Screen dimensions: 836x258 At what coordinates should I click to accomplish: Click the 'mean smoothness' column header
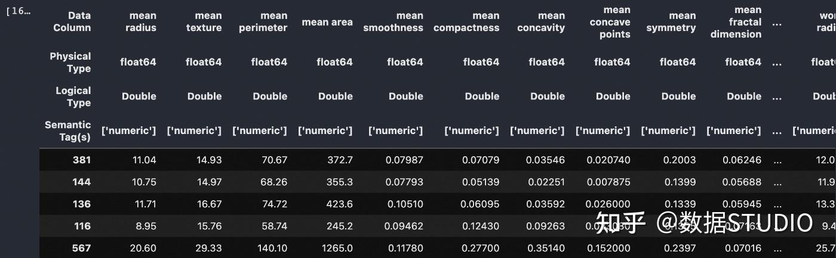(393, 21)
